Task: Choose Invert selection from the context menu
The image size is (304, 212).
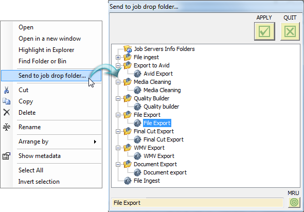Action: coord(39,182)
